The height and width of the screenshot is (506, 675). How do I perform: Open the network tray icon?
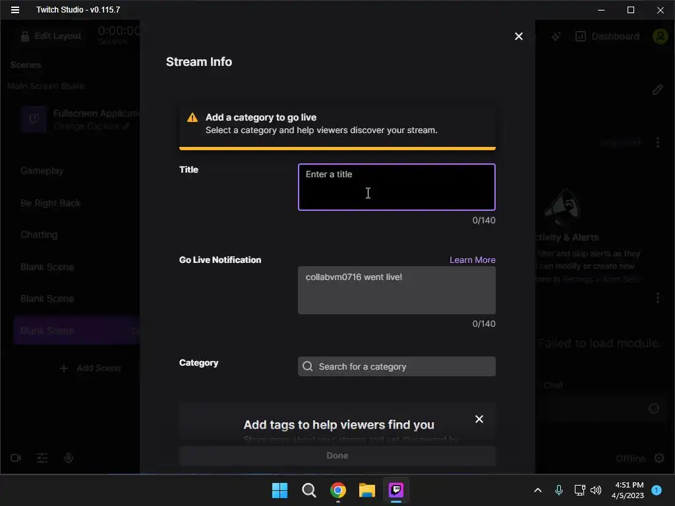[579, 490]
